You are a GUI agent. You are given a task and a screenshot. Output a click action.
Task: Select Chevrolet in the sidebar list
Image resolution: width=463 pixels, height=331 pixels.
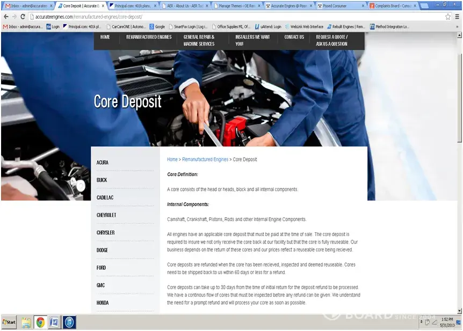coord(106,215)
